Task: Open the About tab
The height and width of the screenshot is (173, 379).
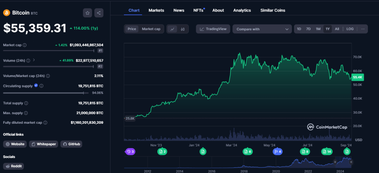Action: (218, 10)
